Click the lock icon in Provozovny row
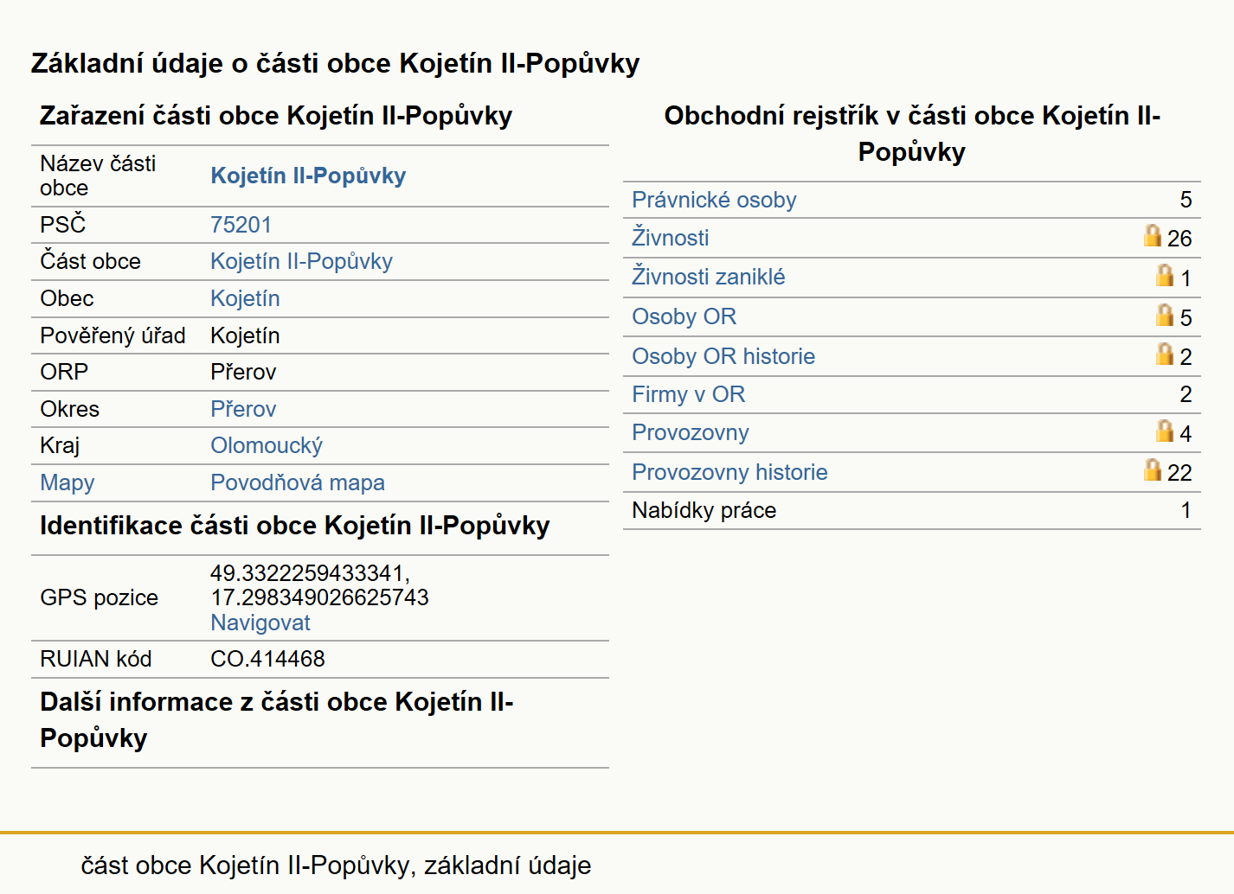This screenshot has height=894, width=1234. click(x=1165, y=431)
